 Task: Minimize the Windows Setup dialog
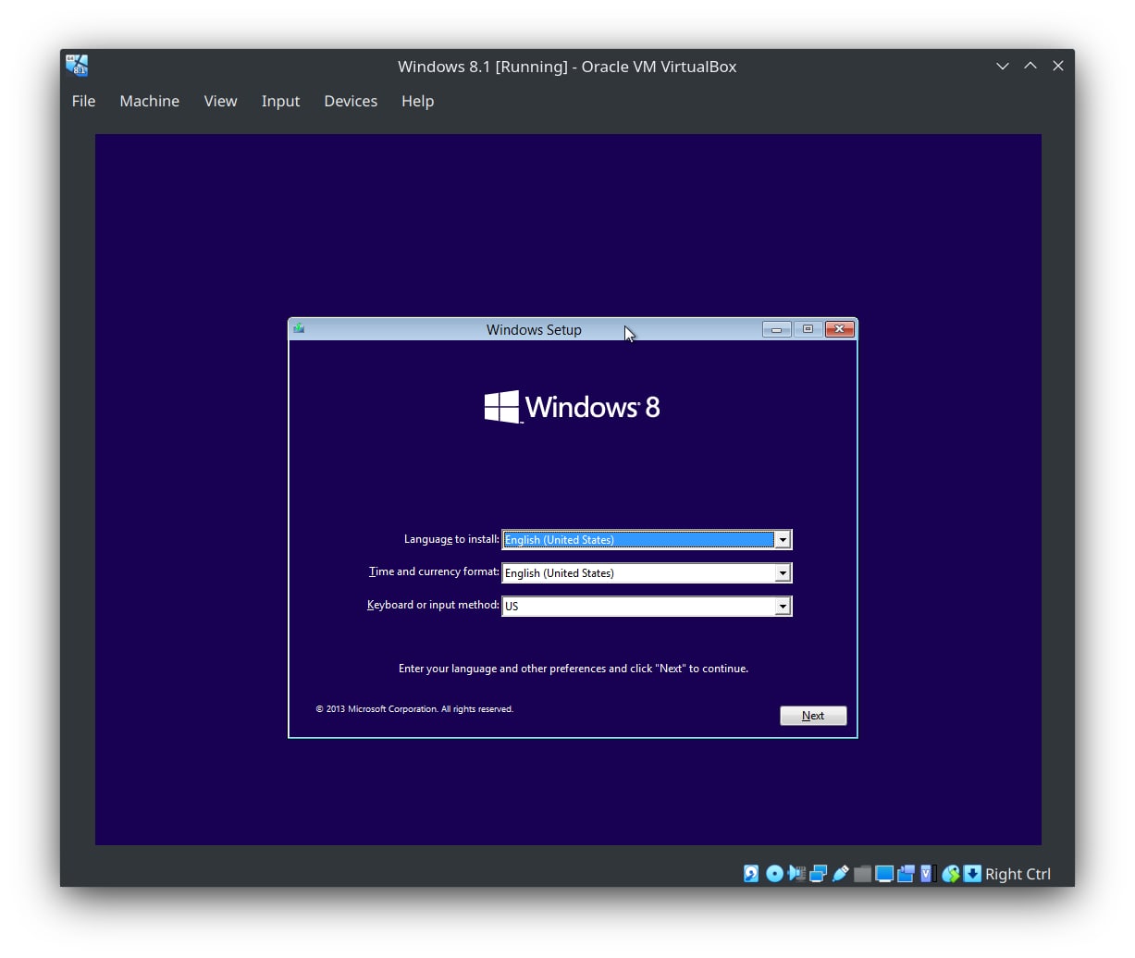(776, 329)
